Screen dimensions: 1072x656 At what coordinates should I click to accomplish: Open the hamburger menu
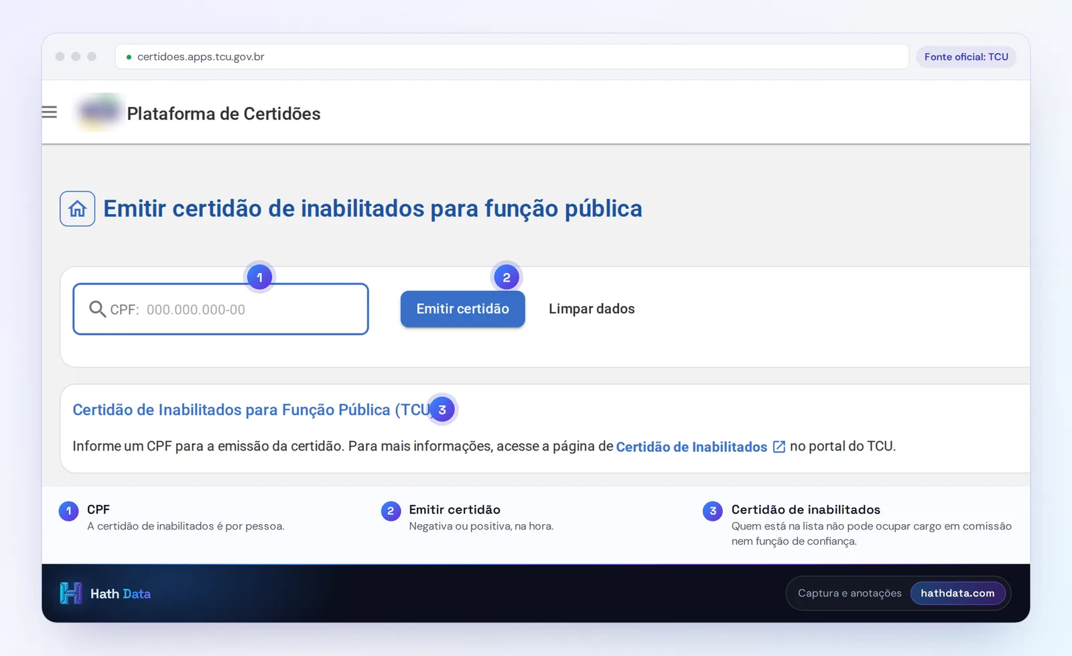[x=50, y=112]
